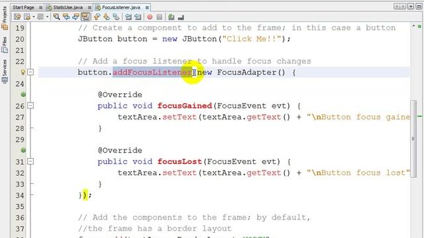Maximize the editor window
Screen dimensions: 424x238
tap(419, 7)
